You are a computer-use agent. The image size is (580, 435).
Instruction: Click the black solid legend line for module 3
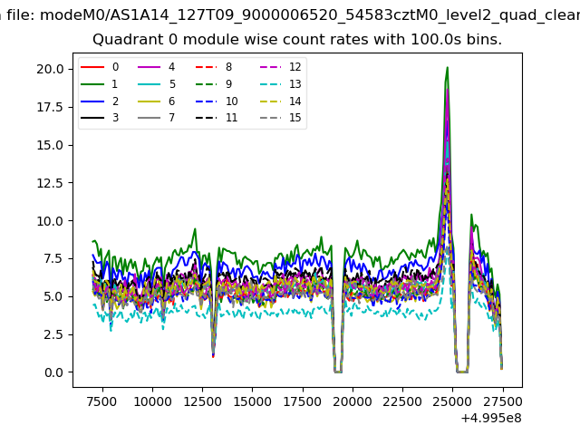tap(92, 119)
